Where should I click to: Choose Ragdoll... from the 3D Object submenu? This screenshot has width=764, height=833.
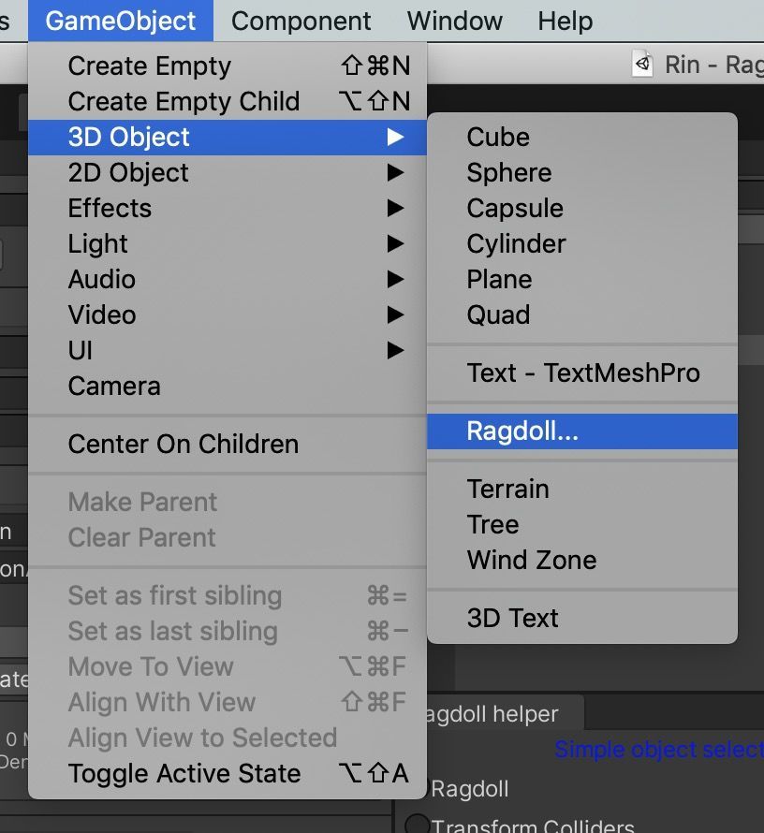coord(582,431)
